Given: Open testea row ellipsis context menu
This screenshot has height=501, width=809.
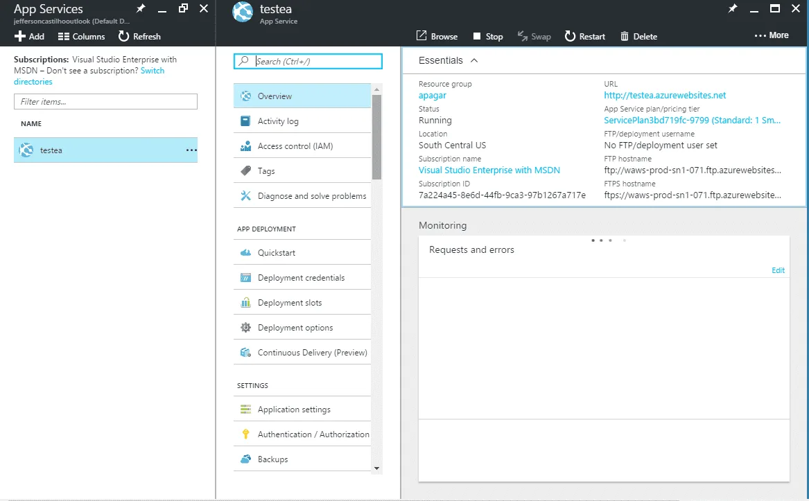Looking at the screenshot, I should coord(191,150).
